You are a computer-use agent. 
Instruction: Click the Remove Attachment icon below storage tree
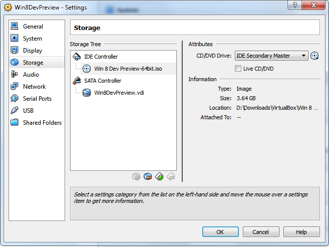[148, 176]
